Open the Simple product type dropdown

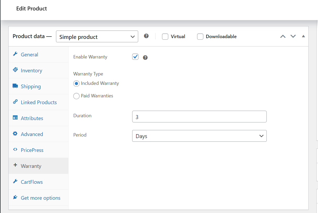[x=97, y=37]
